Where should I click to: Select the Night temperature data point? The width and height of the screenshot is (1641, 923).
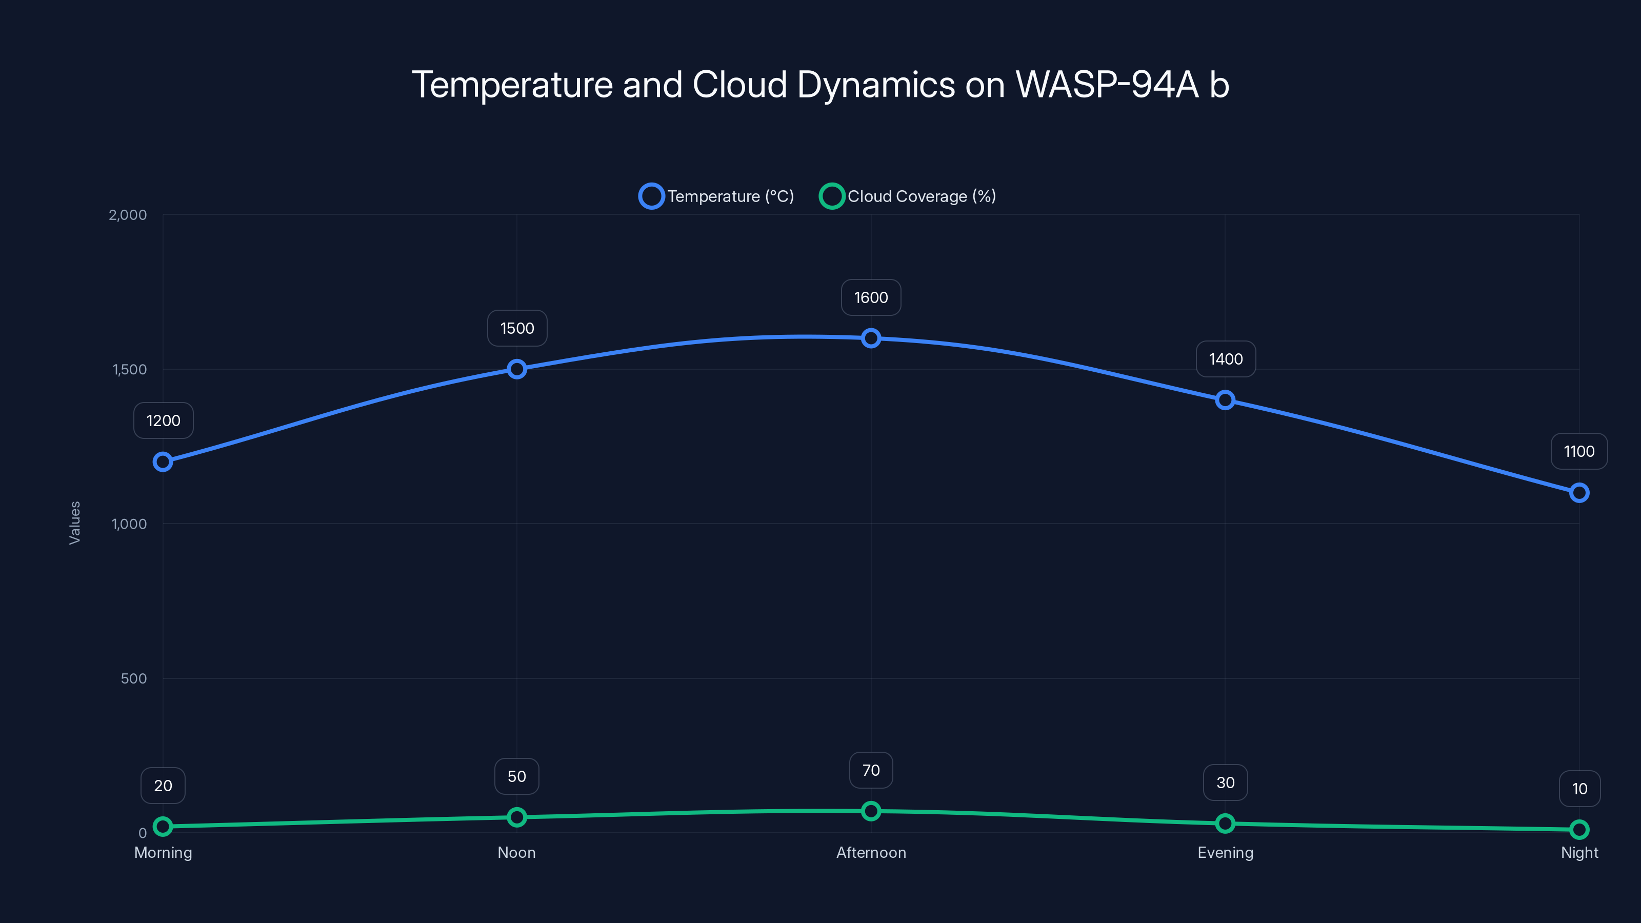(1579, 493)
